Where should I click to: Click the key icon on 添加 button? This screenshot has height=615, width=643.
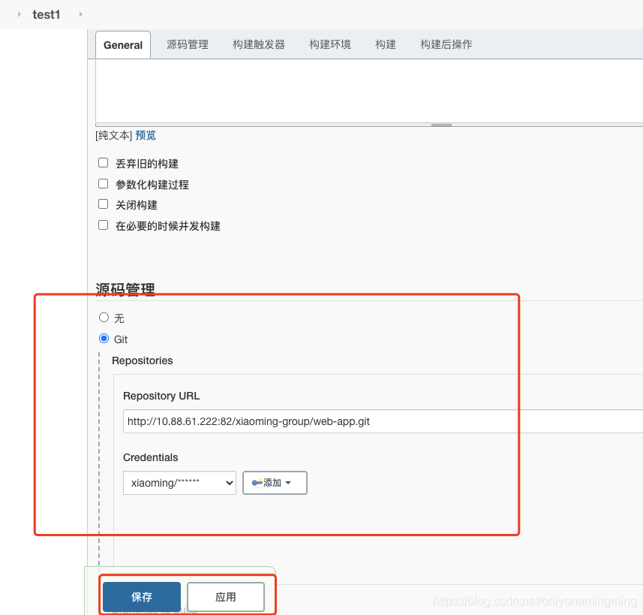[x=257, y=482]
